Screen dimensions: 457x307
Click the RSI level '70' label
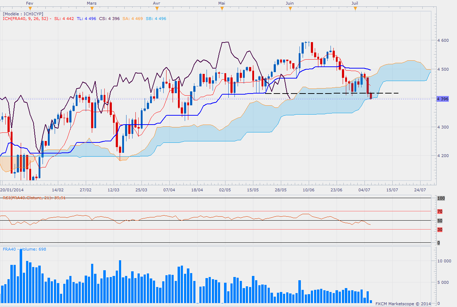[440, 211]
